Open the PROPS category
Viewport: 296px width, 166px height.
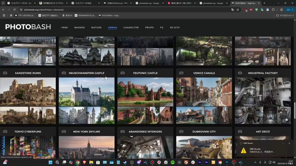[x=149, y=28]
